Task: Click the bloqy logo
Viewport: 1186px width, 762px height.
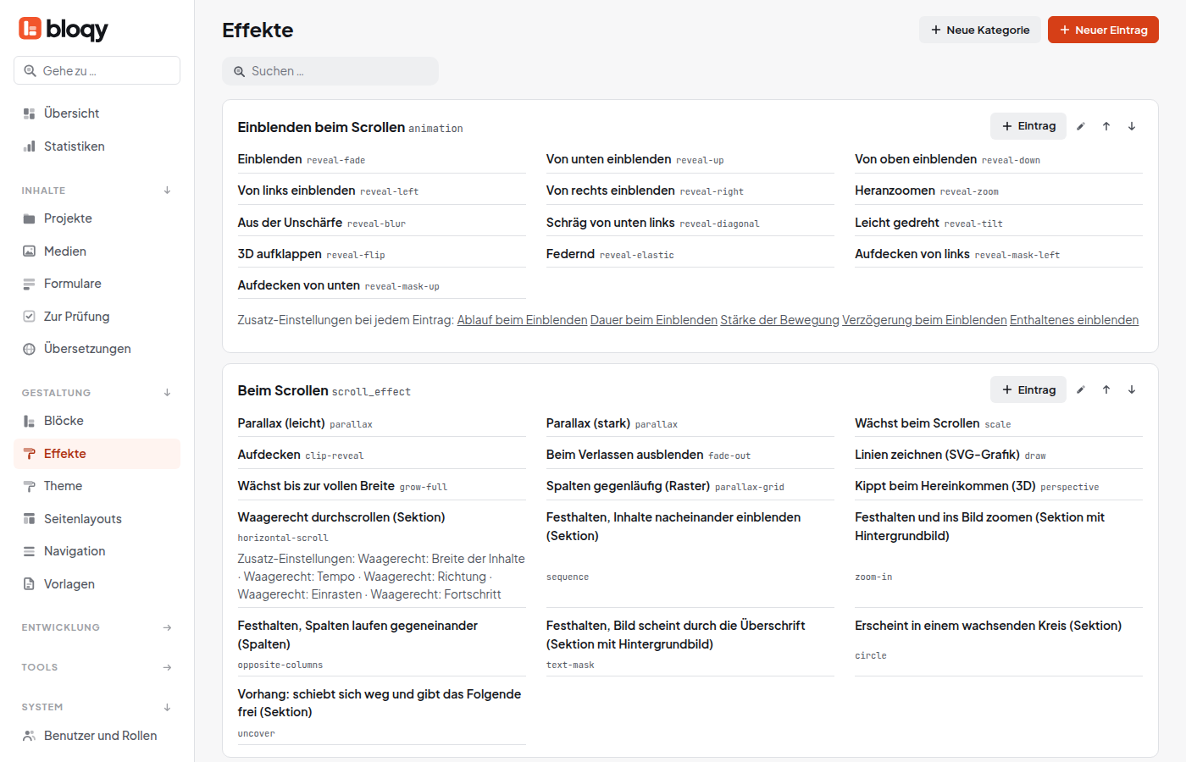Action: pos(64,29)
